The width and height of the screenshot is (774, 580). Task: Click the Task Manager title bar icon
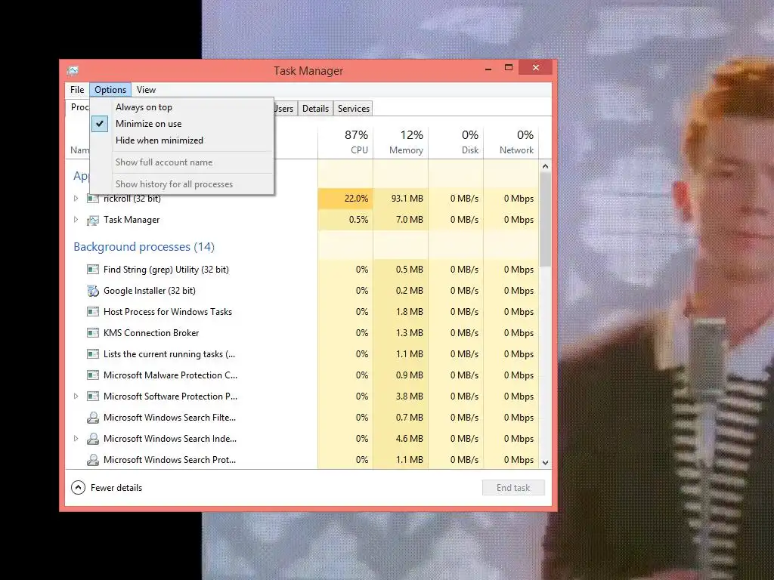pyautogui.click(x=73, y=70)
